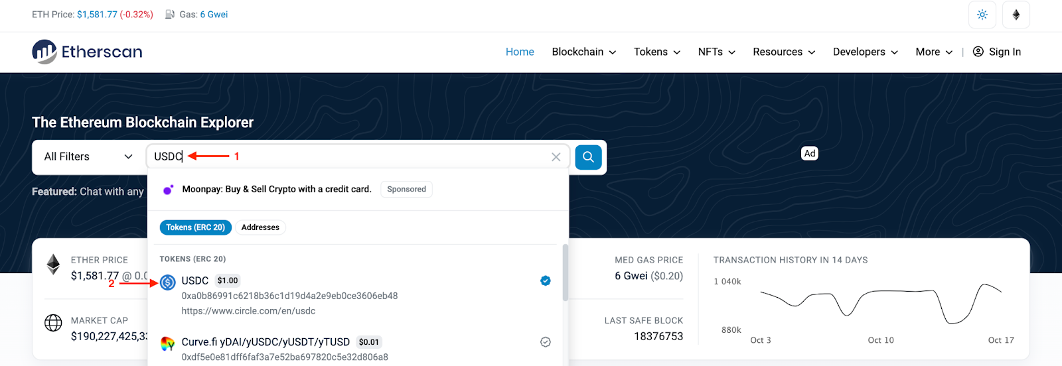Screen dimensions: 1062x366
Task: Click the blue magnifier search button
Action: click(588, 157)
